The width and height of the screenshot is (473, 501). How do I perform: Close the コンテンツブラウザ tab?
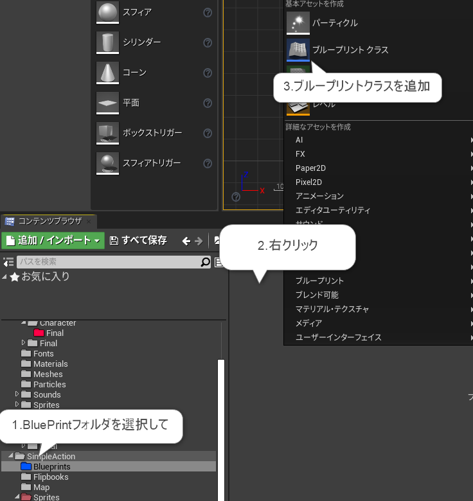(x=89, y=221)
